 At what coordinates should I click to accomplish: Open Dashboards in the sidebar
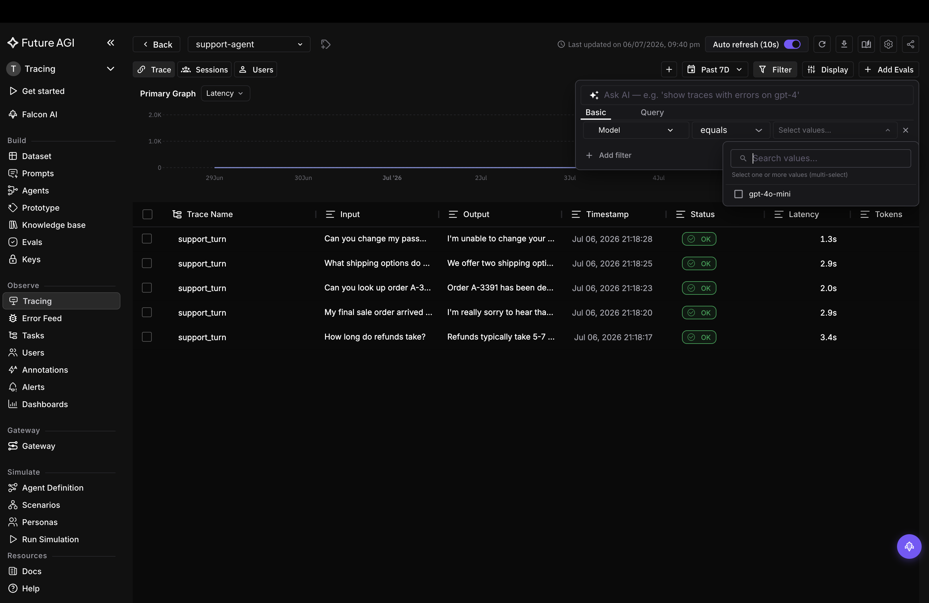point(45,404)
